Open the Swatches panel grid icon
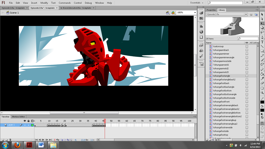This screenshot has width=265, height=149. click(x=201, y=18)
